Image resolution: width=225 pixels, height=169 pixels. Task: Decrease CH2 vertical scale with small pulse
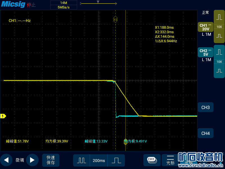pos(219,71)
